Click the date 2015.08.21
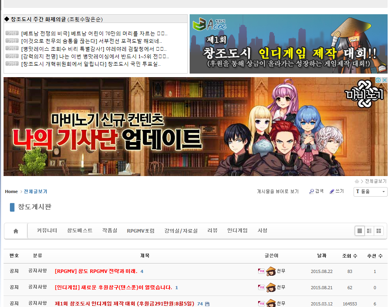Screen dimensions: 390x307 pos(322,288)
